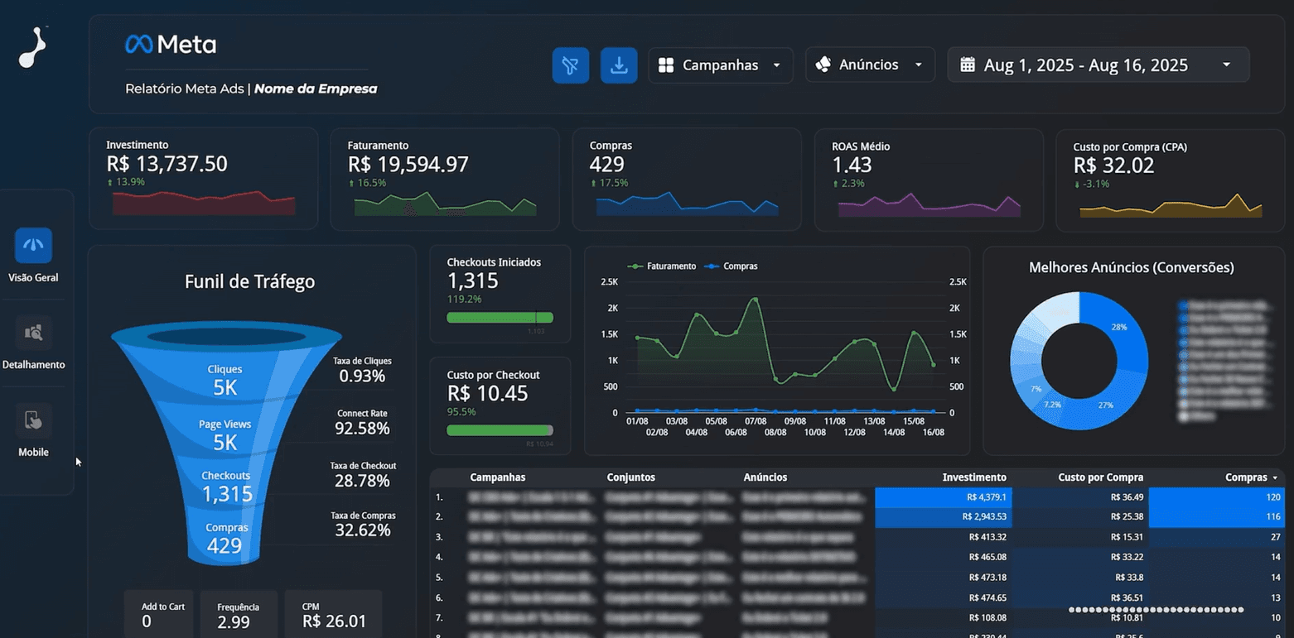Open the date range picker dropdown

click(1098, 65)
